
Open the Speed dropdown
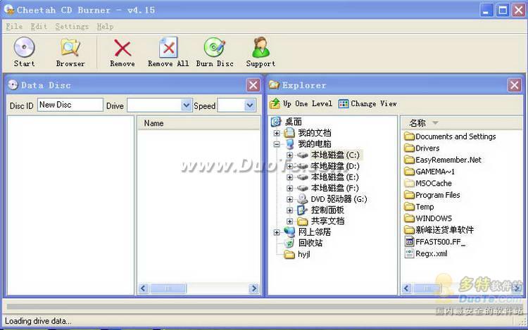(x=249, y=106)
